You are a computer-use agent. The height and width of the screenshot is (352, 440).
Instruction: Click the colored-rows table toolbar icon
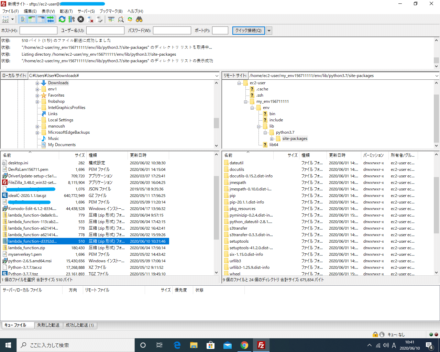[x=111, y=19]
